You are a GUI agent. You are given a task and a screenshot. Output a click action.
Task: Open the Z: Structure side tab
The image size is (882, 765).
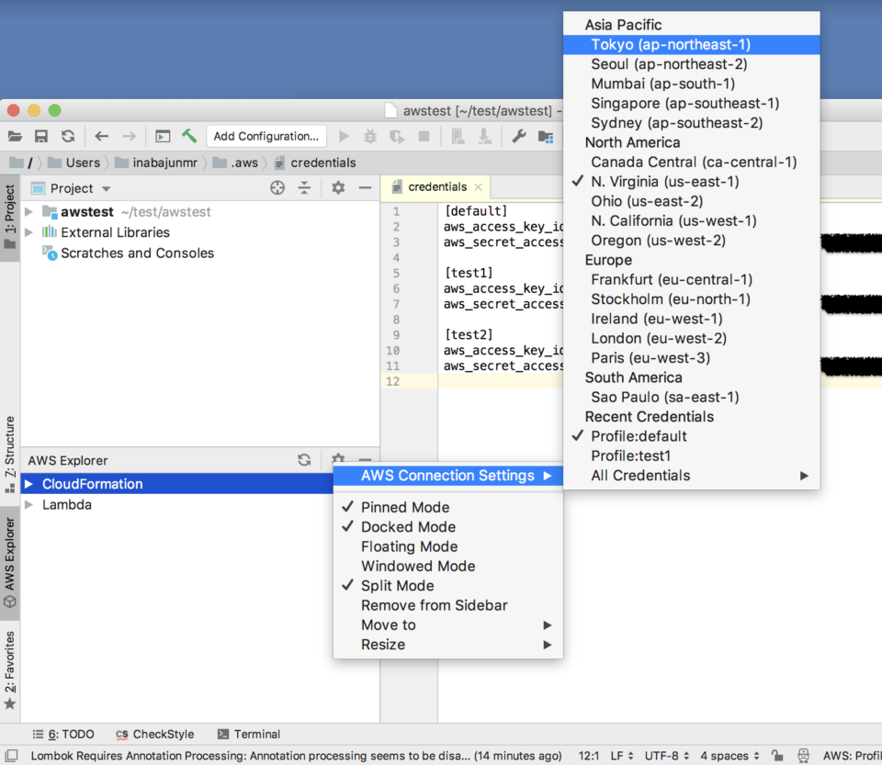click(9, 455)
